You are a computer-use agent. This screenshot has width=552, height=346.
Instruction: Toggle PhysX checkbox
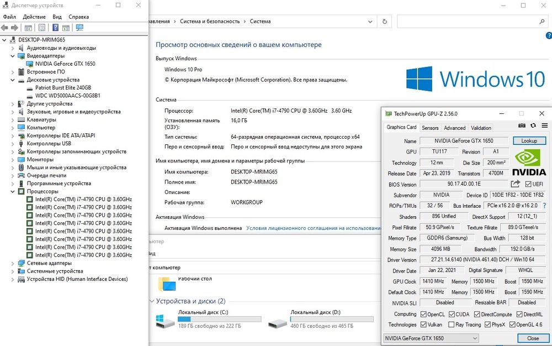pyautogui.click(x=487, y=324)
